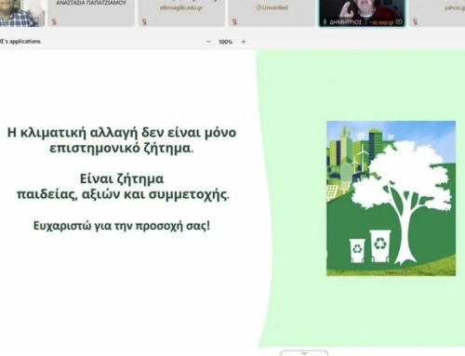The image size is (465, 356).
Task: Click 'Ευχαριστώ για την προσοχή σας!' text
Action: point(122,226)
